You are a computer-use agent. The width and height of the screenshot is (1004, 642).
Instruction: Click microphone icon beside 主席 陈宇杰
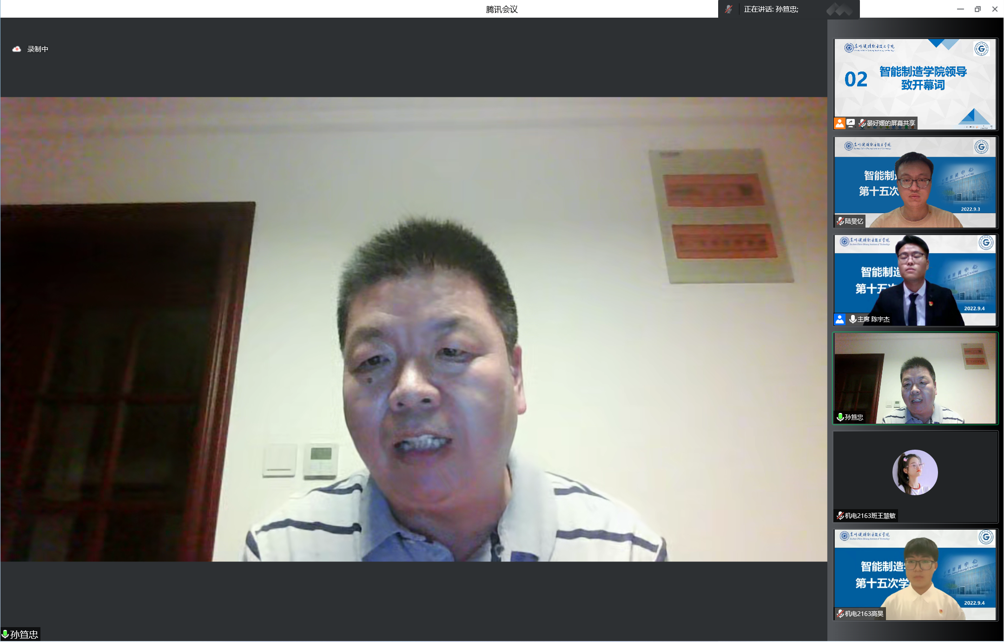852,319
